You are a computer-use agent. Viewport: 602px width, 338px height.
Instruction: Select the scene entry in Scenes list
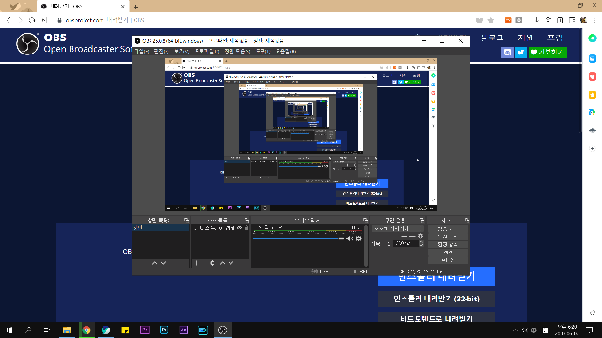click(161, 228)
